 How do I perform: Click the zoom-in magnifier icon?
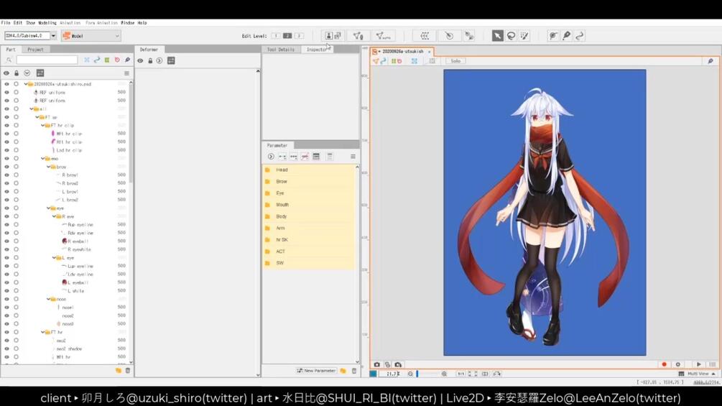click(x=444, y=374)
